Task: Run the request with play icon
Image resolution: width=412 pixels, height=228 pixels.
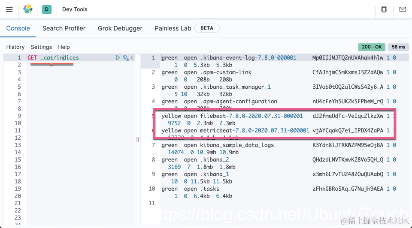Action: 118,58
